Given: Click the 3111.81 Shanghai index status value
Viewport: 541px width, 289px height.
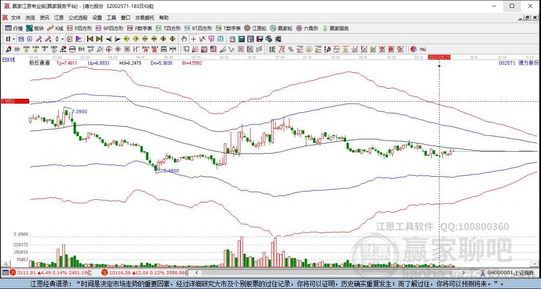Looking at the screenshot, I should pyautogui.click(x=26, y=273).
